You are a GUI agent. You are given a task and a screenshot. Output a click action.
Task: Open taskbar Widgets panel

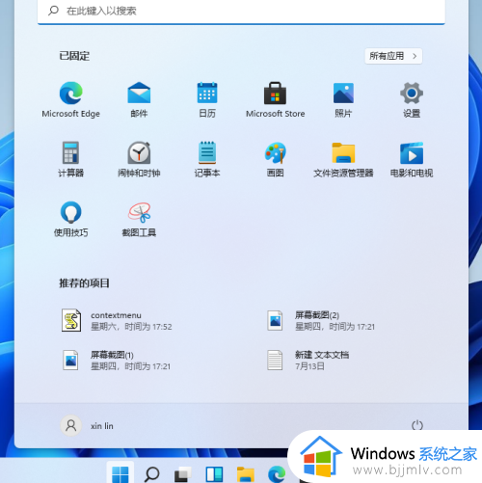pos(214,473)
